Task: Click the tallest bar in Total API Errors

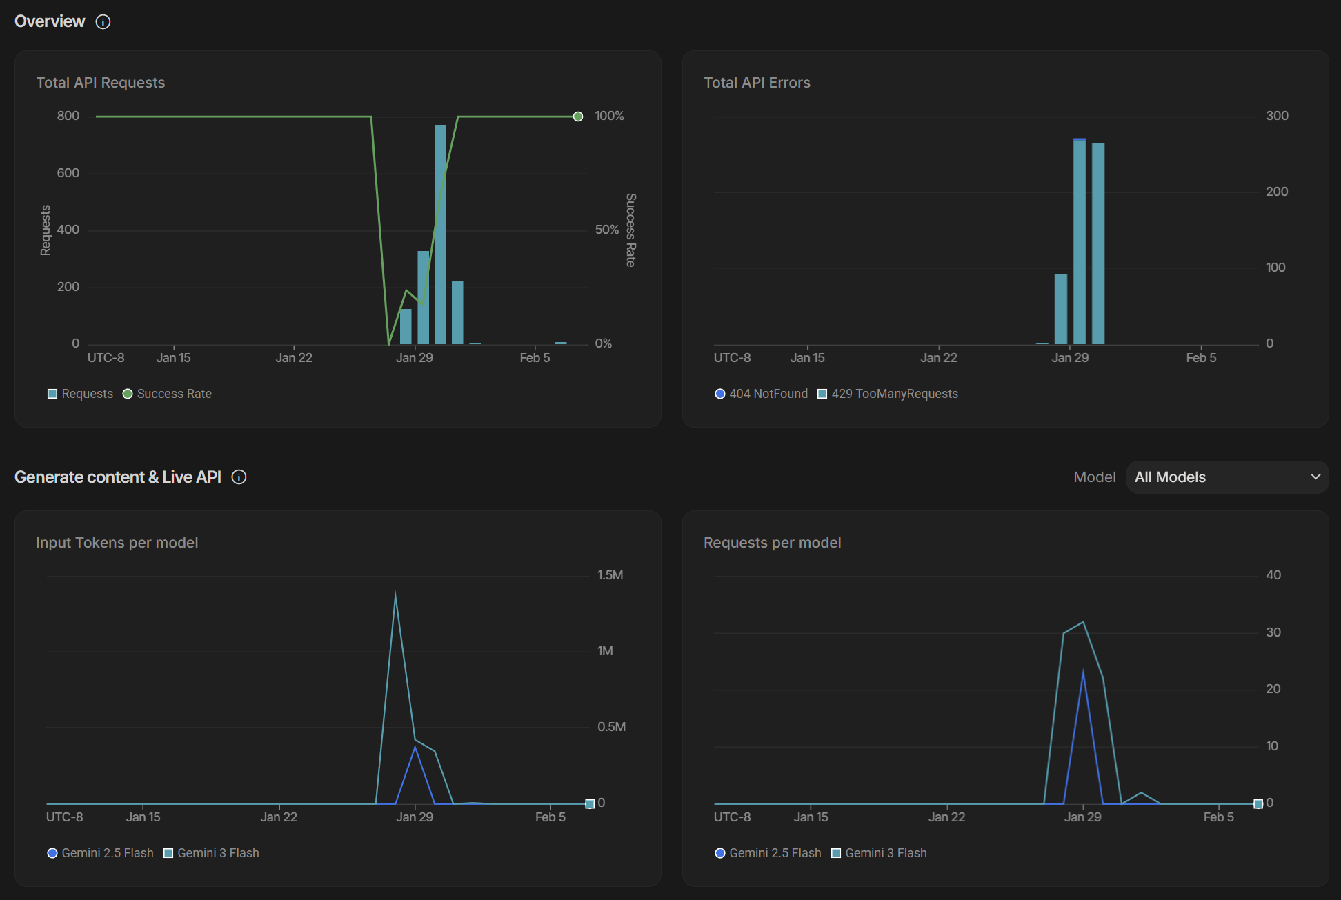Action: pos(1080,241)
